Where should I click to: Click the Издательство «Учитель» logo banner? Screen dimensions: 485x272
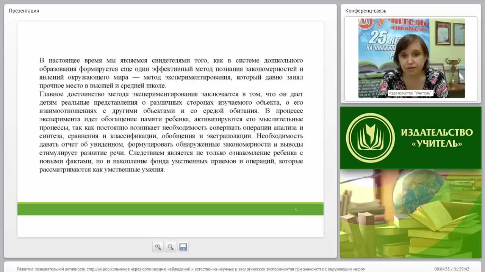pyautogui.click(x=411, y=138)
